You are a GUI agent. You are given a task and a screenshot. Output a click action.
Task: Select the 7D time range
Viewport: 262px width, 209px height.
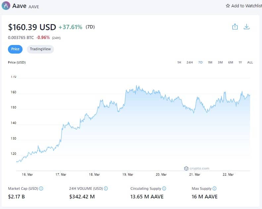(200, 63)
